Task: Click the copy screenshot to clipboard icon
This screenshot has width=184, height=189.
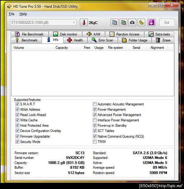Action: 123,23
